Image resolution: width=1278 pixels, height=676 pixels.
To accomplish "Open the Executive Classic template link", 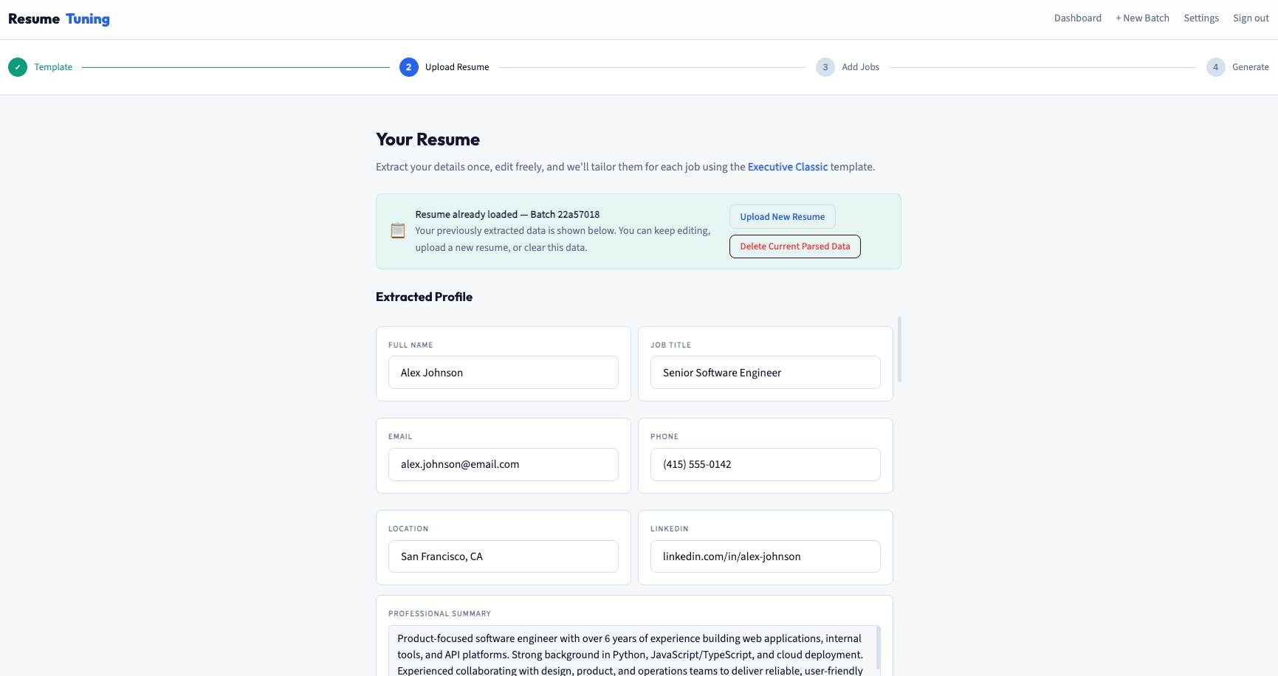I will click(x=787, y=167).
